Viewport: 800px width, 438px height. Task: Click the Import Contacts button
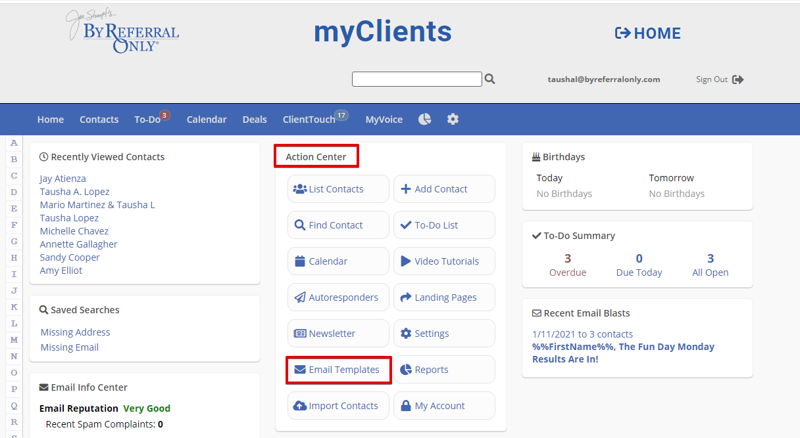tap(338, 406)
